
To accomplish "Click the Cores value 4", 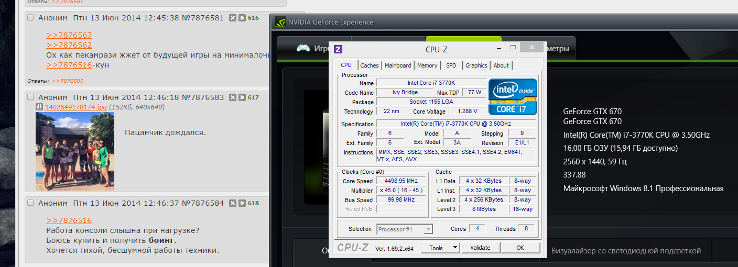I will pyautogui.click(x=477, y=229).
